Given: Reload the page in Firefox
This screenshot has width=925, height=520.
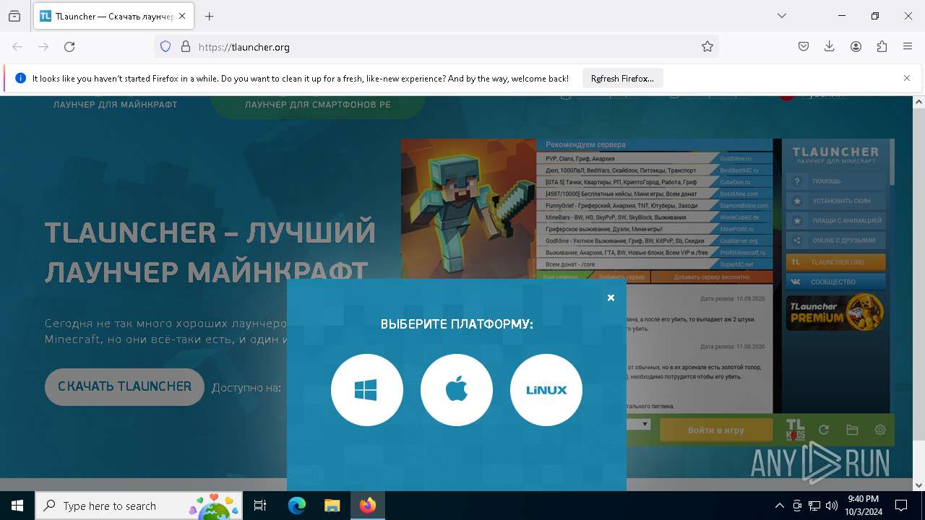Looking at the screenshot, I should pyautogui.click(x=69, y=47).
